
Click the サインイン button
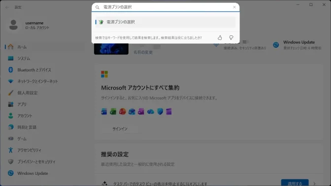tap(120, 129)
